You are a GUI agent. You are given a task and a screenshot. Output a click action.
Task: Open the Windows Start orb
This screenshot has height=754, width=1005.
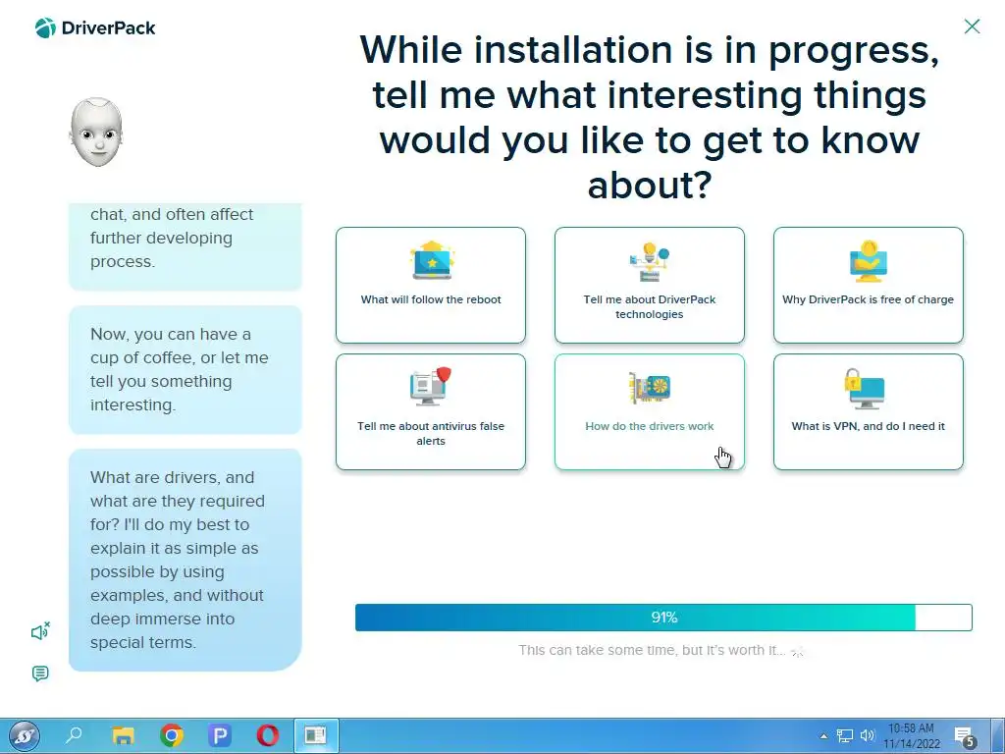[x=25, y=736]
